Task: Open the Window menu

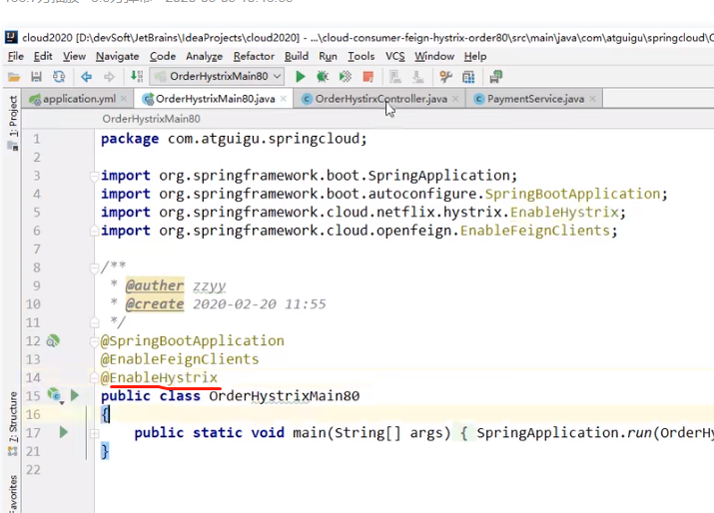Action: tap(434, 57)
